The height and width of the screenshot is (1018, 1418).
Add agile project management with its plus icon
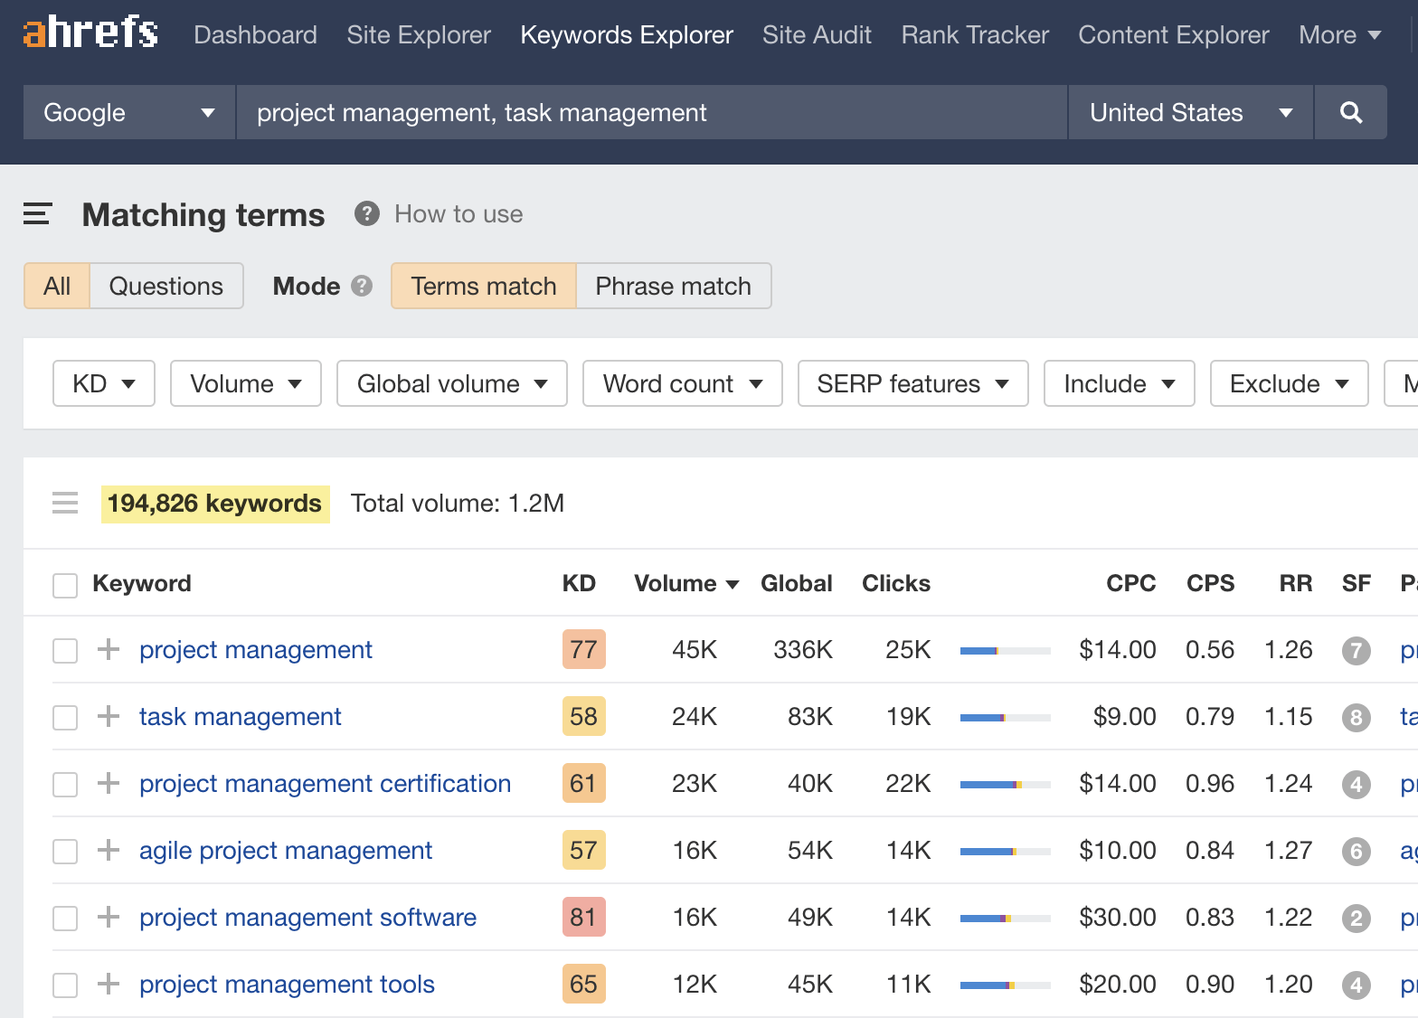click(109, 850)
